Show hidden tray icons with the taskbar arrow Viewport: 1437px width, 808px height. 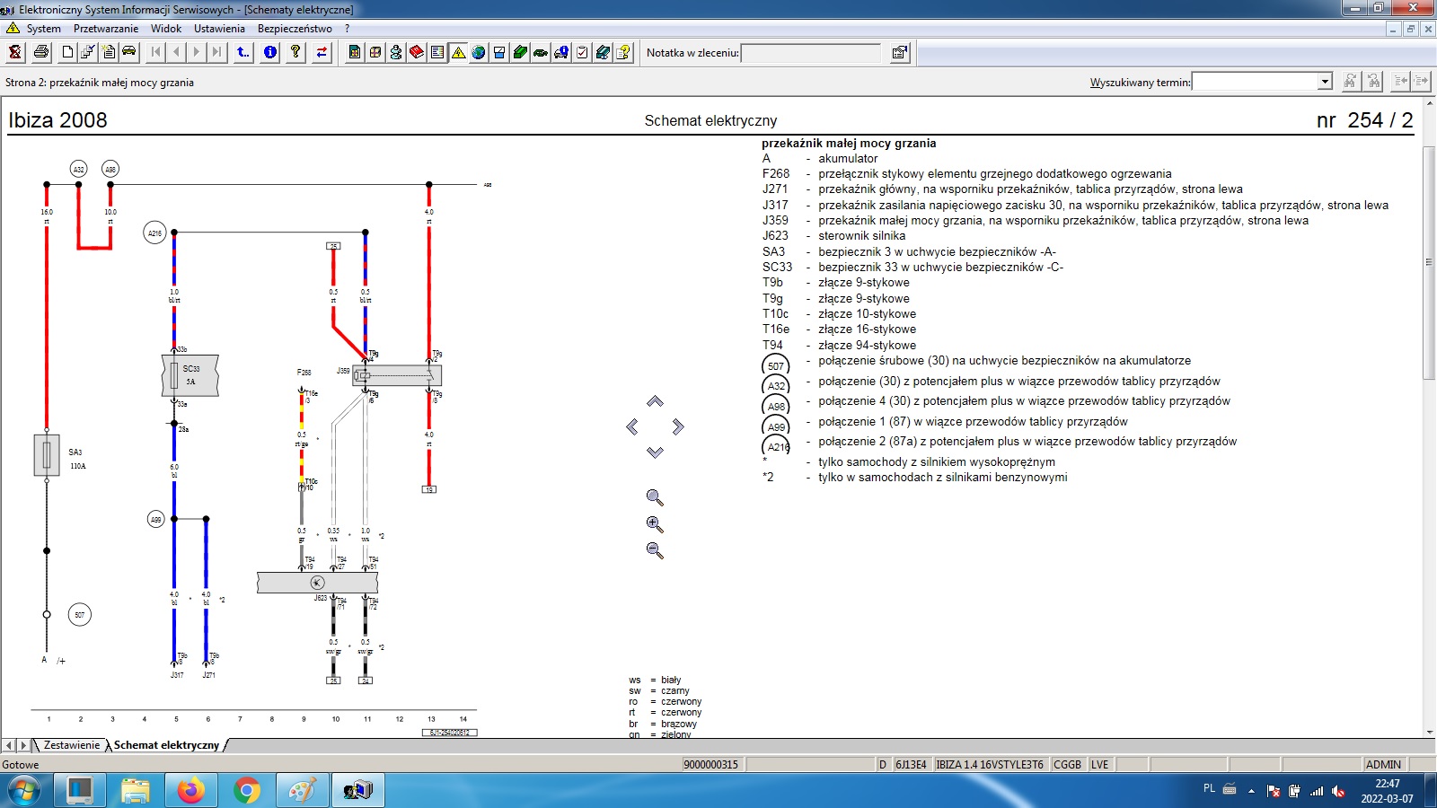pyautogui.click(x=1251, y=791)
